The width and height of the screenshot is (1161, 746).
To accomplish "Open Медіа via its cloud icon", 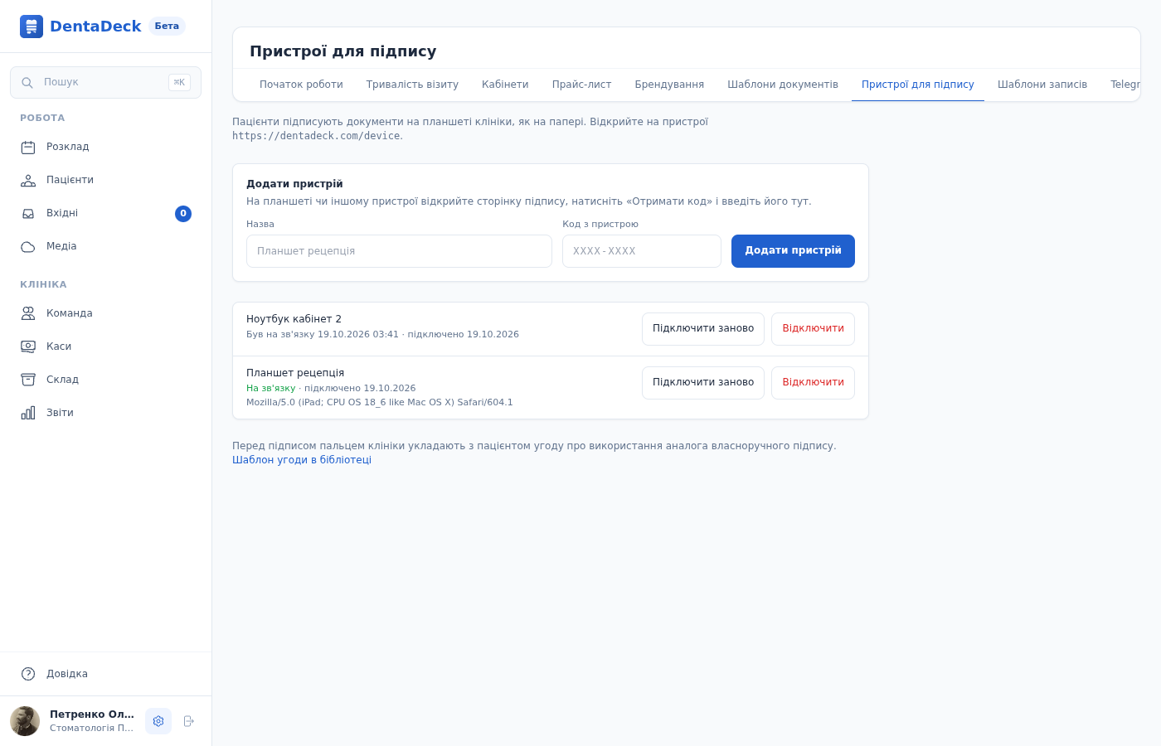I will point(28,247).
